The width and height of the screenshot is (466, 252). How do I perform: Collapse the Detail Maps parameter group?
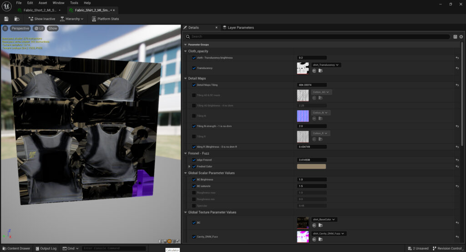186,78
